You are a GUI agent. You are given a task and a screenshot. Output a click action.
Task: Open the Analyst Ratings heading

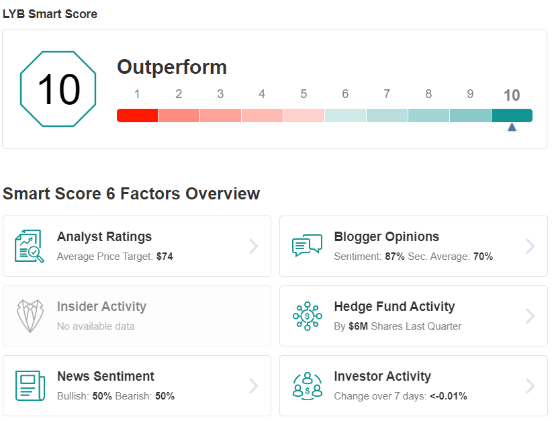point(104,236)
